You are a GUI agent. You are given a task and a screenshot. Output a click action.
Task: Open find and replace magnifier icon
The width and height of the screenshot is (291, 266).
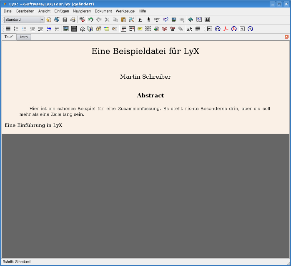(x=131, y=20)
